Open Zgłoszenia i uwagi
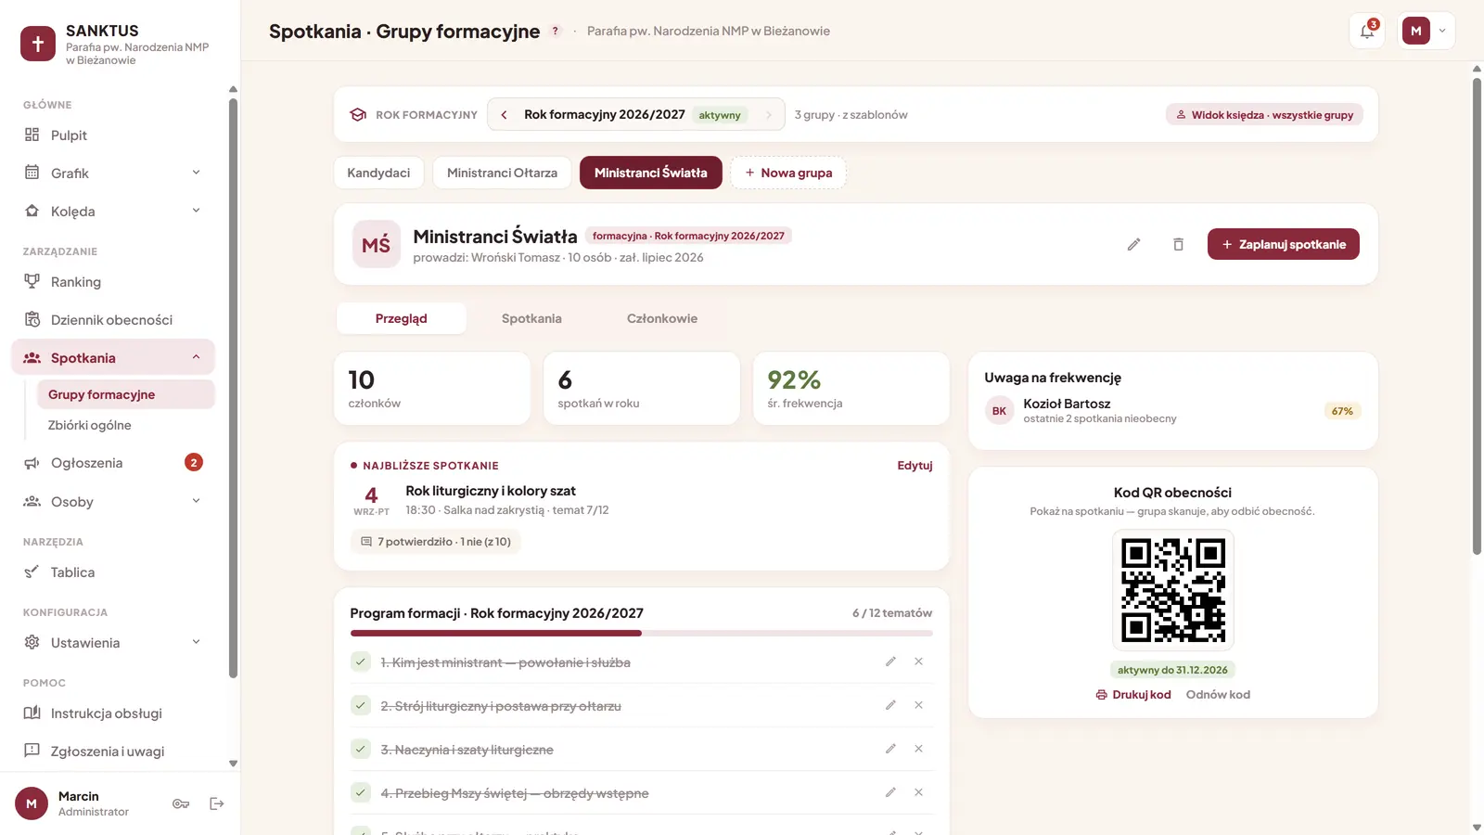The image size is (1484, 835). [x=113, y=751]
